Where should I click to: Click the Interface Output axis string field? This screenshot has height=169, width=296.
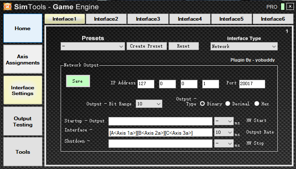[160, 133]
